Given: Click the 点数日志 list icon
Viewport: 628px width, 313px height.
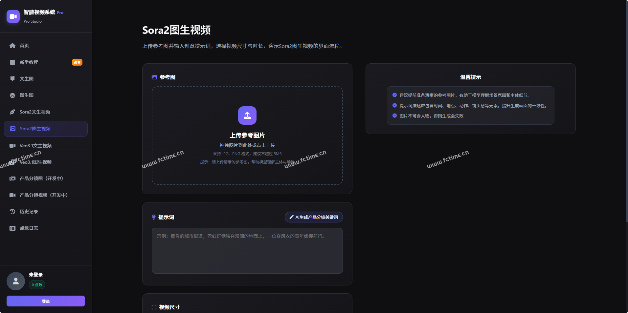Looking at the screenshot, I should click(x=12, y=228).
